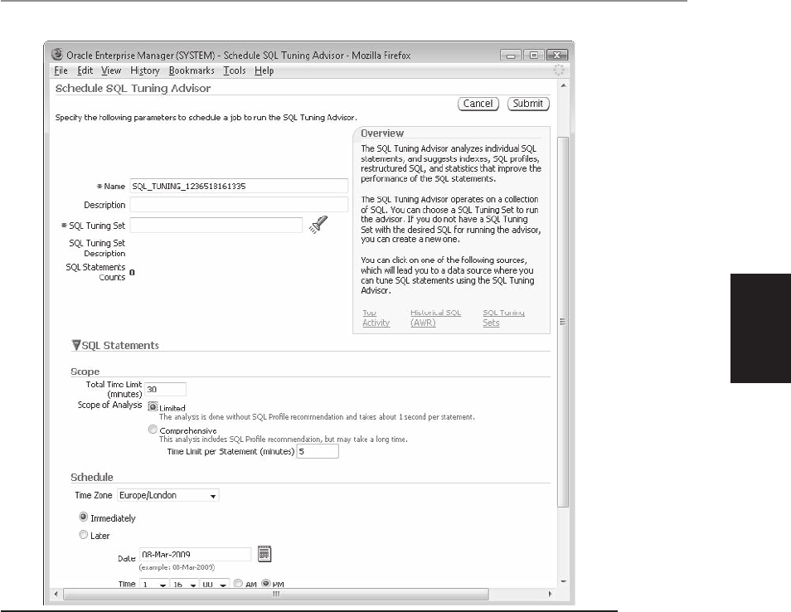The image size is (791, 612).
Task: Click the Submit button
Action: pos(528,104)
